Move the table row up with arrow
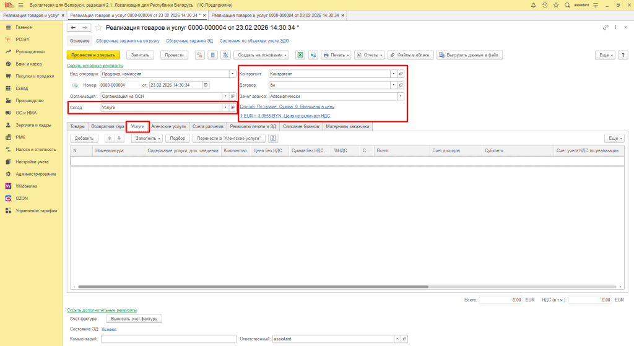634x346 pixels. coord(110,138)
